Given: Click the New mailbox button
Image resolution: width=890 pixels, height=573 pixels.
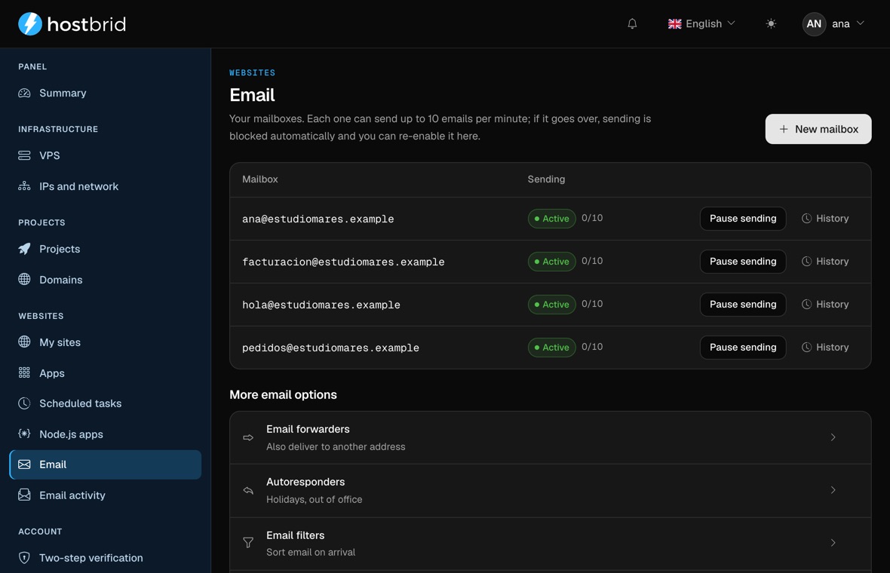Looking at the screenshot, I should [818, 129].
